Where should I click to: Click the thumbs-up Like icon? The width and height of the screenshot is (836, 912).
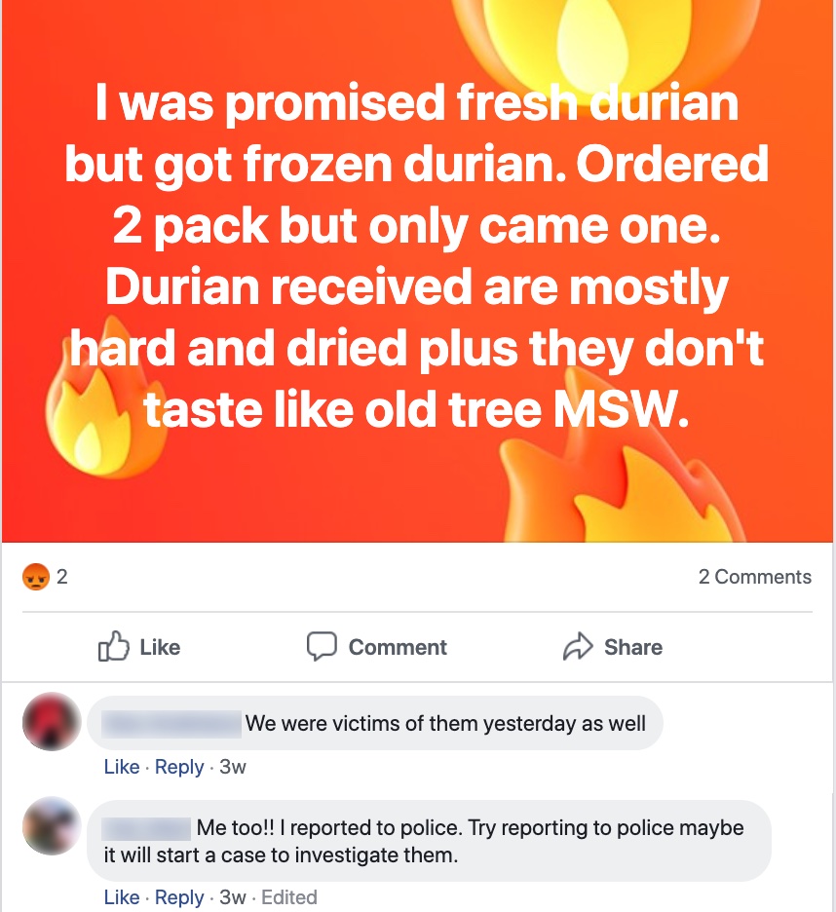[113, 646]
